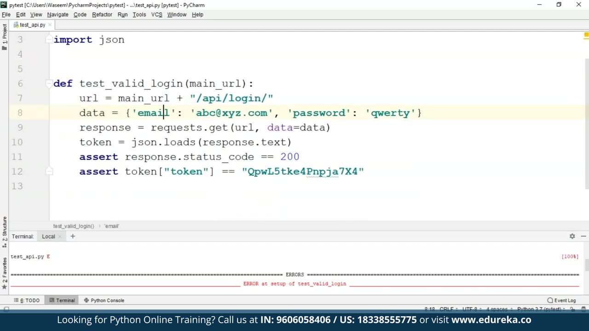Click the 'abc@xyz.com' string
Image resolution: width=589 pixels, height=331 pixels.
(x=231, y=113)
